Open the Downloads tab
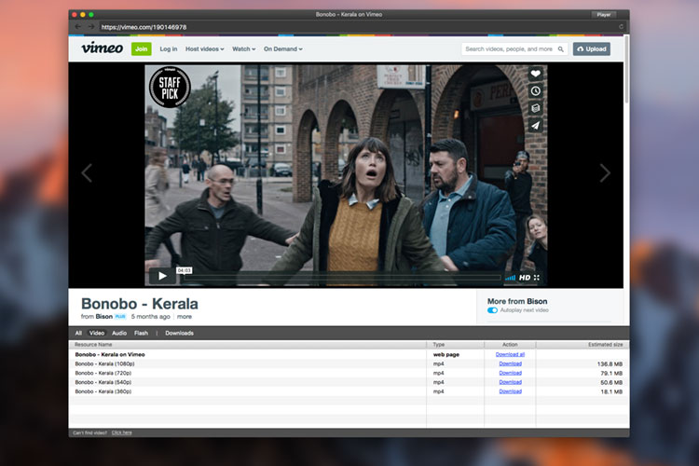The width and height of the screenshot is (699, 466). (179, 333)
